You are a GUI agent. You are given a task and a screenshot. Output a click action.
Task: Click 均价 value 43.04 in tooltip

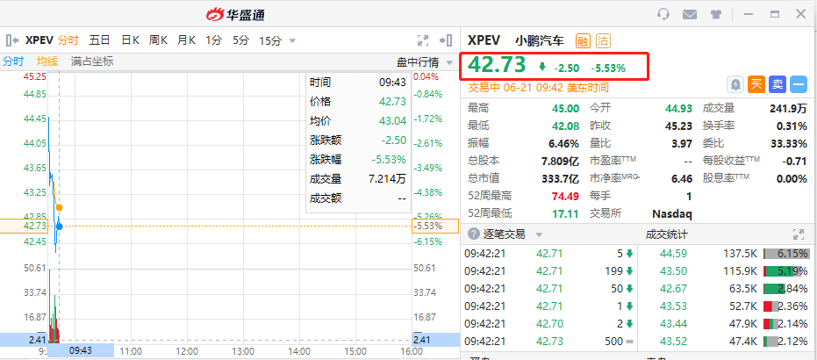click(x=392, y=121)
